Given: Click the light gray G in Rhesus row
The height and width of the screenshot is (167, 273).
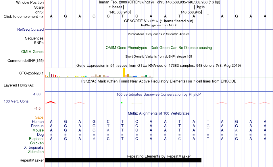Looking at the screenshot, I should point(208,126).
